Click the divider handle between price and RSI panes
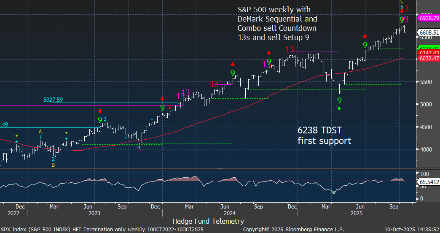The height and width of the screenshot is (233, 440). coord(220,168)
